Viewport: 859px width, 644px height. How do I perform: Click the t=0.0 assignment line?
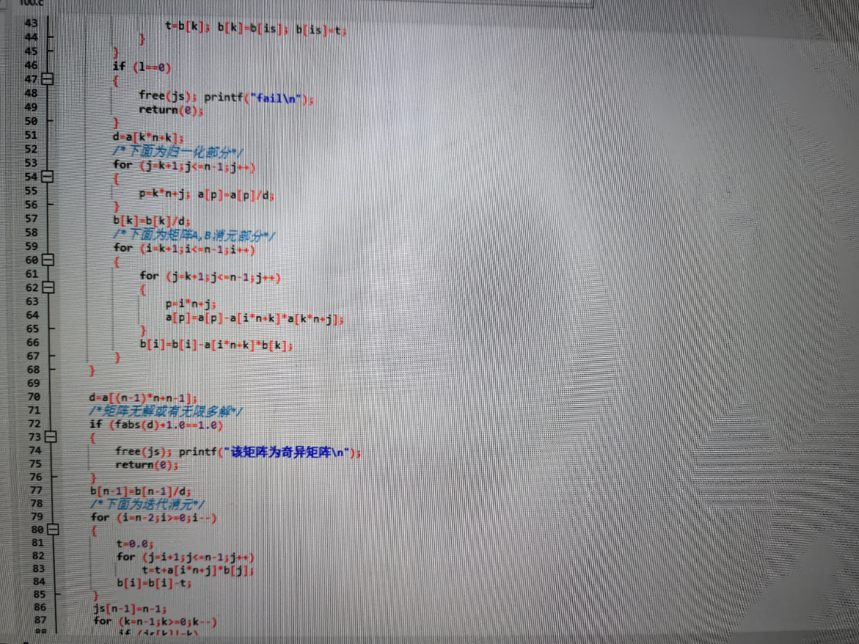click(x=135, y=544)
